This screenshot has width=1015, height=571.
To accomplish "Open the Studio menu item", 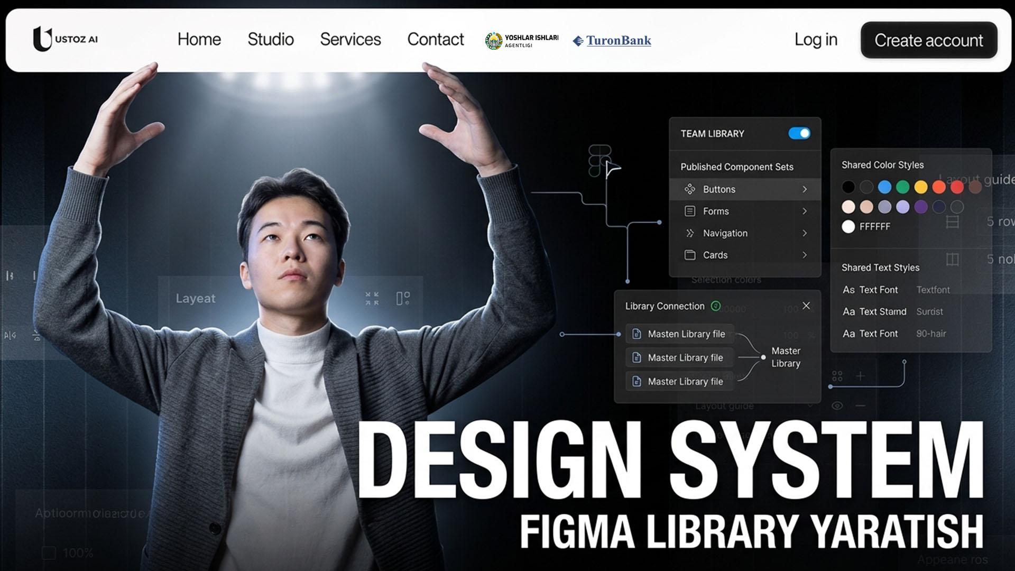I will click(271, 39).
